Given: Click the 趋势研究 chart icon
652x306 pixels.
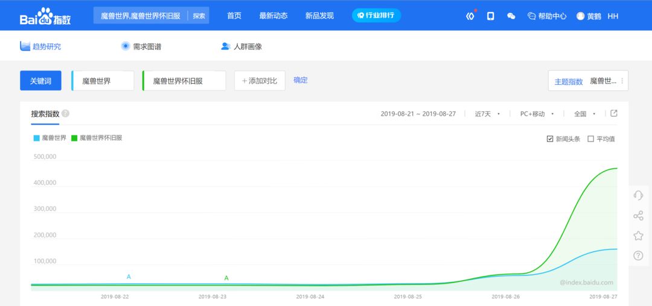Looking at the screenshot, I should [25, 46].
